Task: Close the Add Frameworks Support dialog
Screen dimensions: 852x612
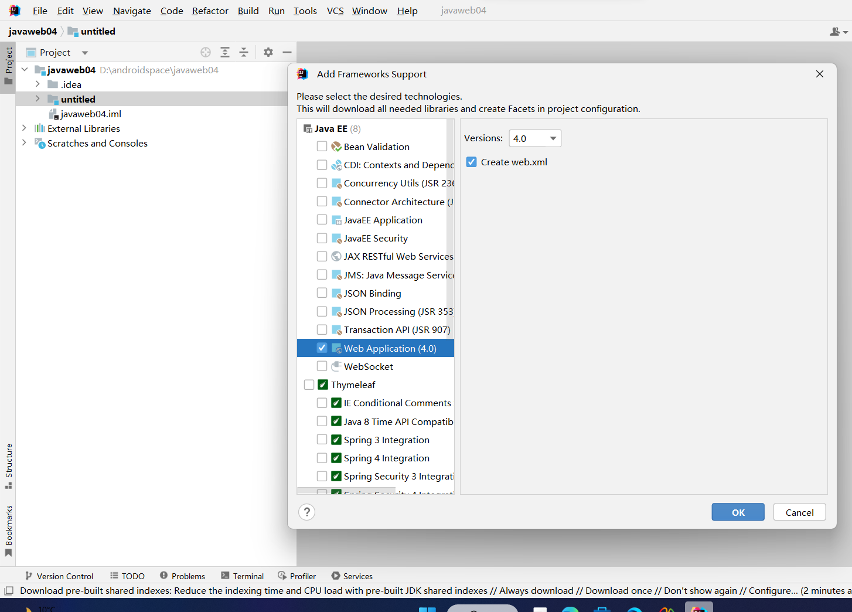Action: coord(820,74)
